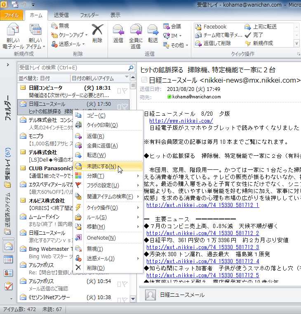
Task: Click the large Delete (削除) X icon
Action: pyautogui.click(x=97, y=30)
